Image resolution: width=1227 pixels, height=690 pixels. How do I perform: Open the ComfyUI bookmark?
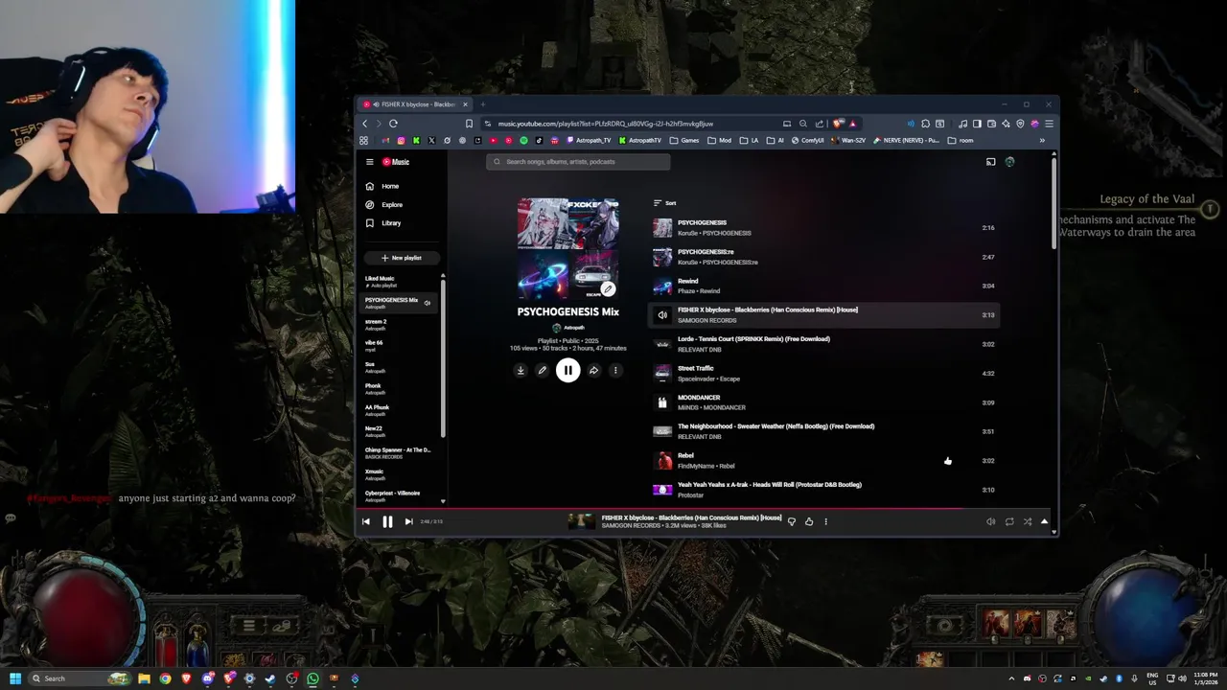(807, 141)
